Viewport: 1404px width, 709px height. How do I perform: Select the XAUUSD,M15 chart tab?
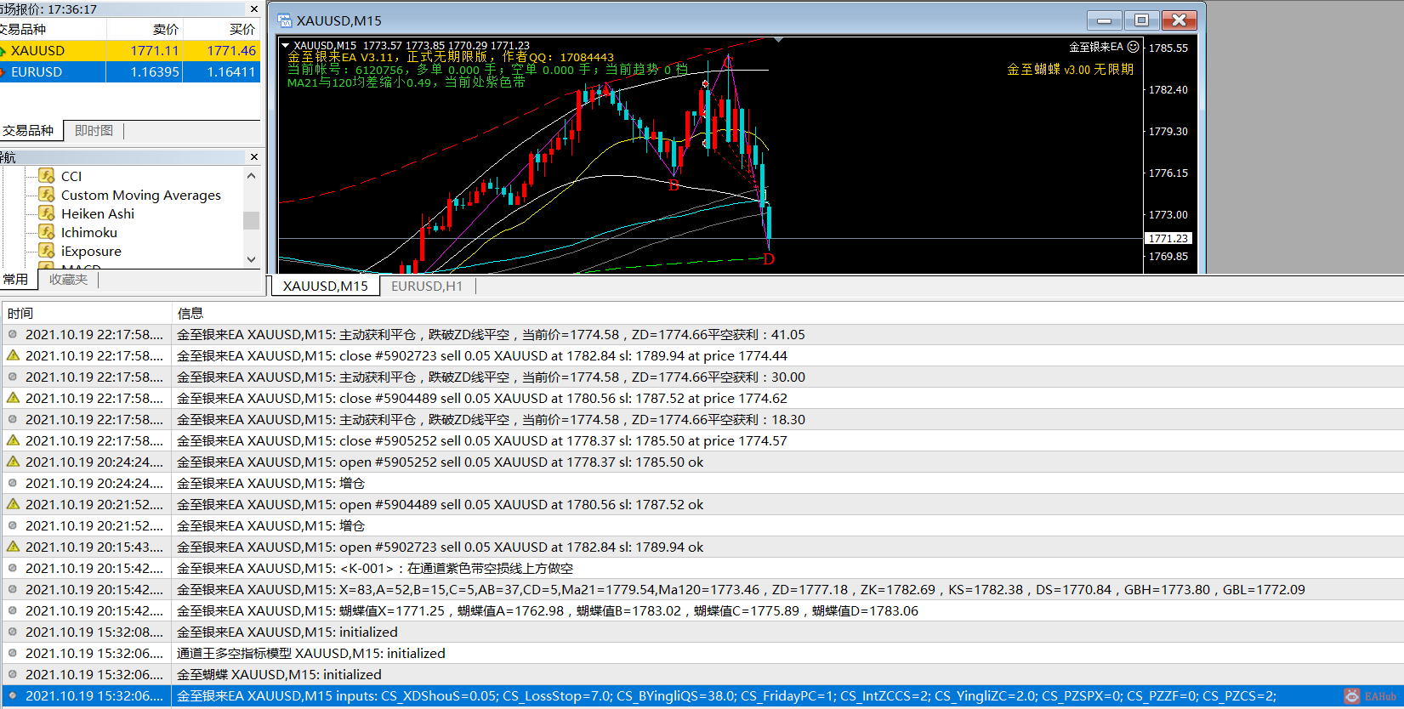[326, 286]
